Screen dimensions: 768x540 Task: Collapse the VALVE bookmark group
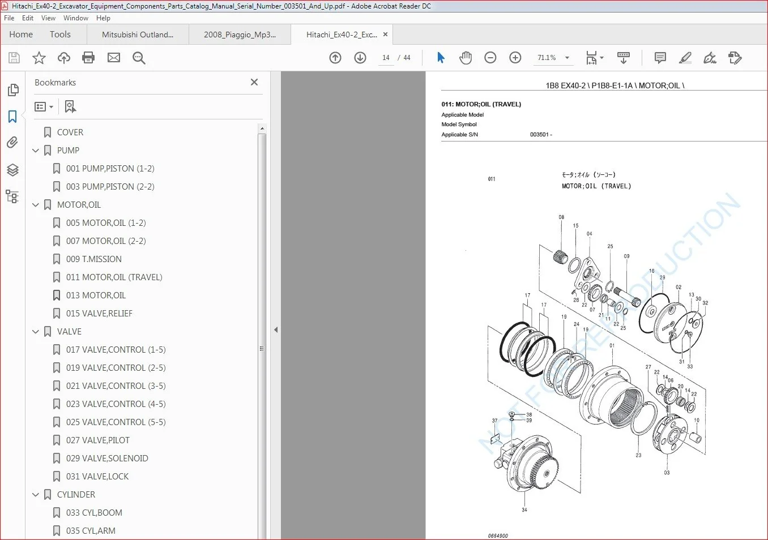(36, 332)
